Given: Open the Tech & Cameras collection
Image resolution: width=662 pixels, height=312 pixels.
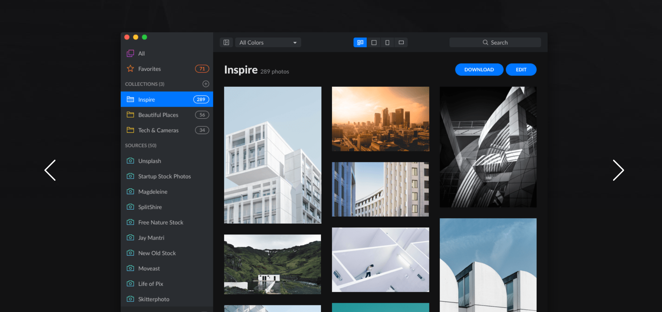Looking at the screenshot, I should (167, 130).
